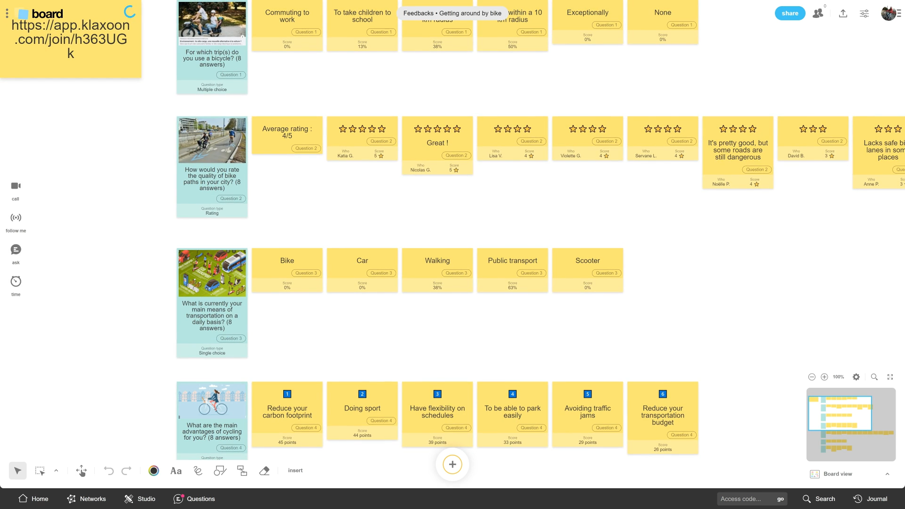Expand the selection tool options chevron
905x509 pixels.
click(x=56, y=470)
